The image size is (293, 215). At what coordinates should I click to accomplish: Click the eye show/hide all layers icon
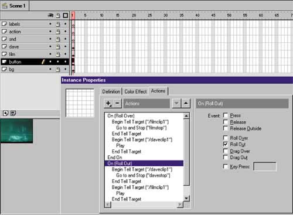tap(50, 15)
